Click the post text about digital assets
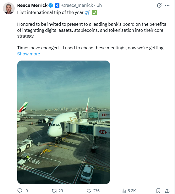 (92, 30)
